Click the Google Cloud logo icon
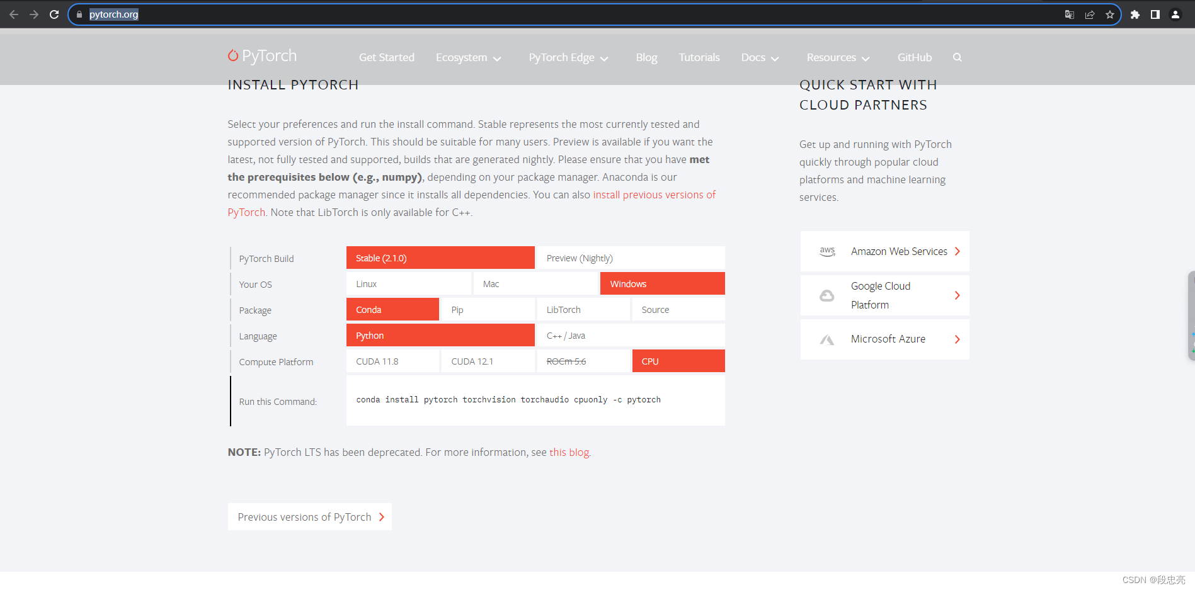 [x=827, y=295]
